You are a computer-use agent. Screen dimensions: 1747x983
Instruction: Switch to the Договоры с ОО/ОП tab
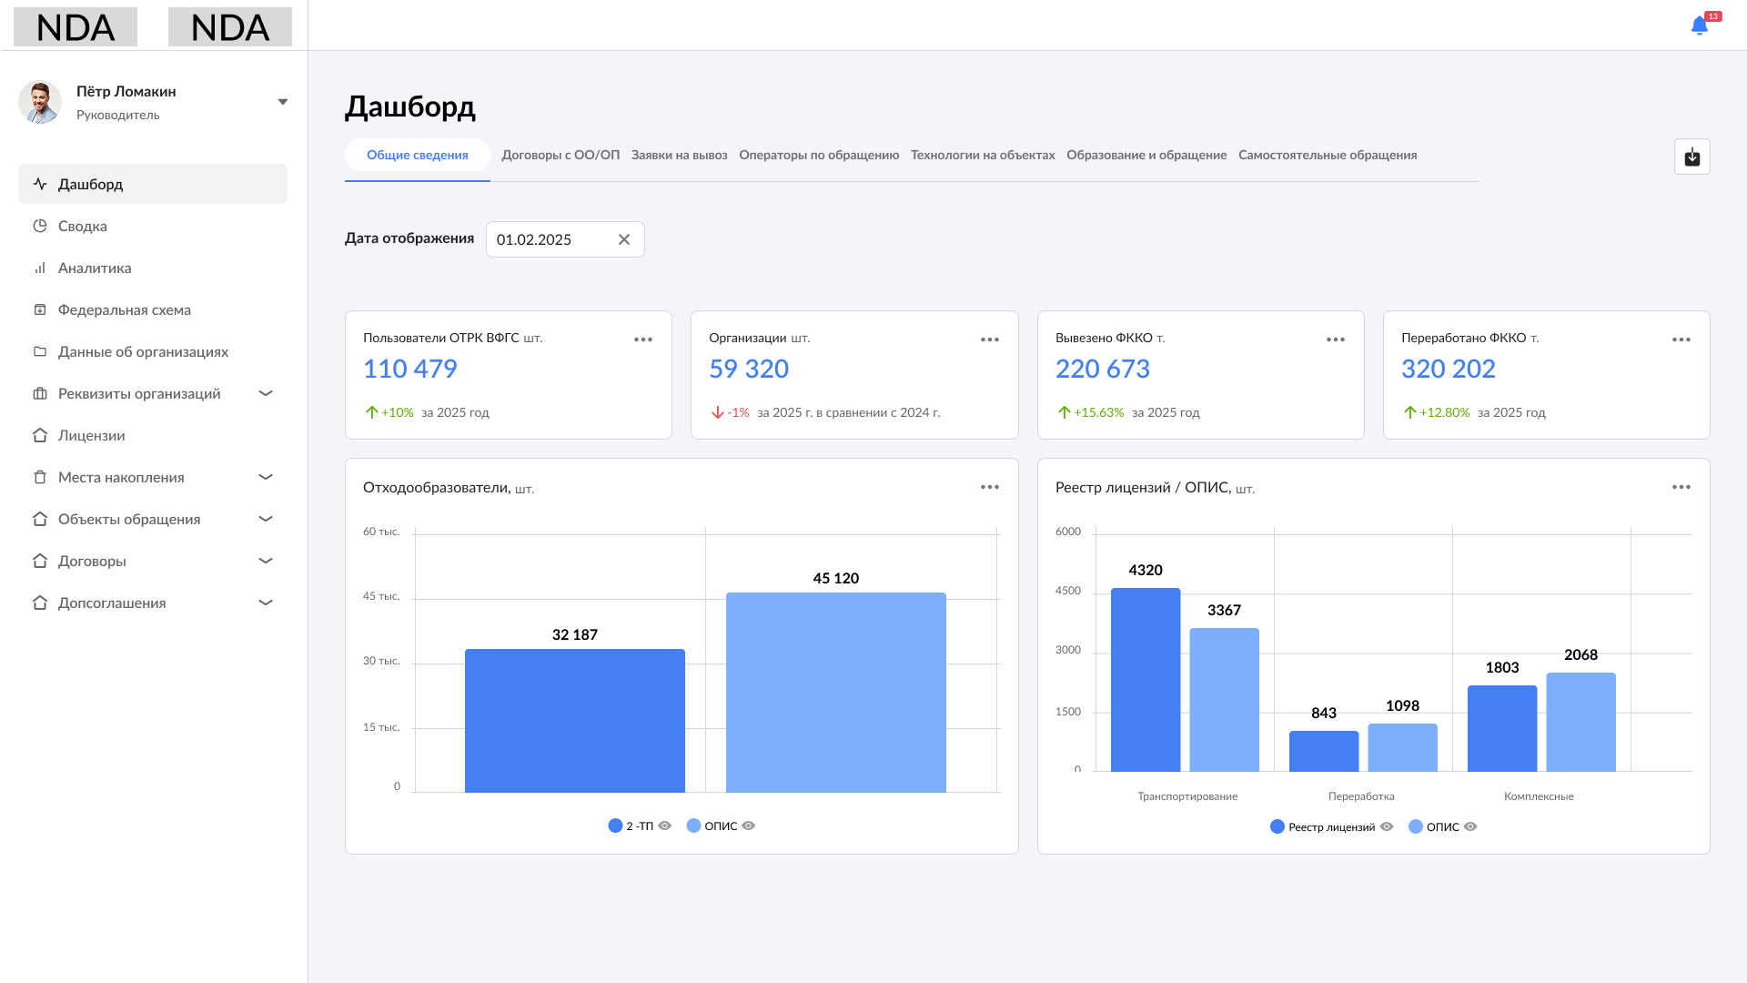pyautogui.click(x=560, y=155)
